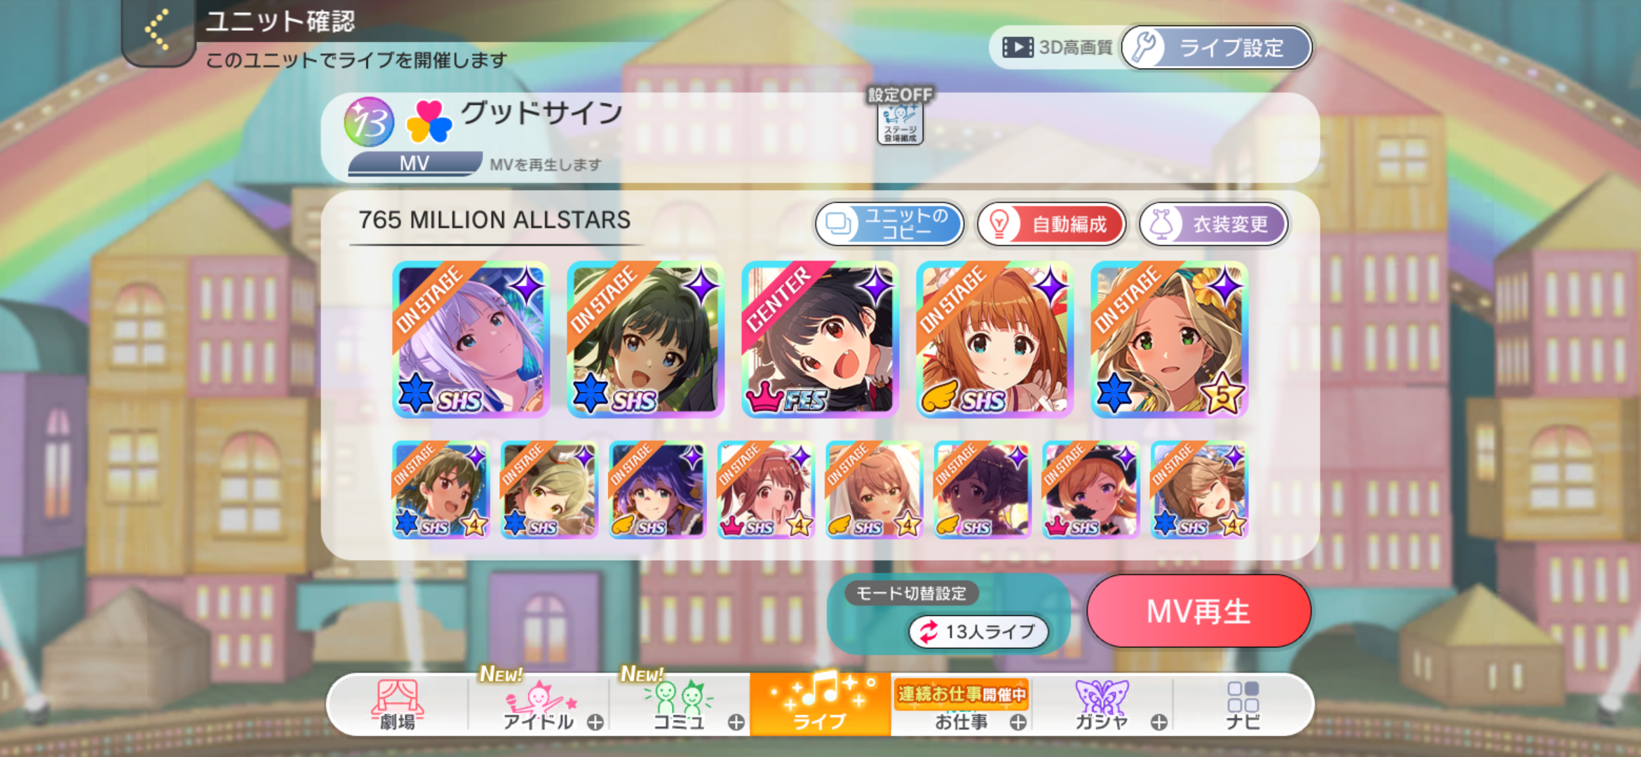Open ナビ grid icon
Image resolution: width=1641 pixels, height=757 pixels.
[x=1243, y=705]
